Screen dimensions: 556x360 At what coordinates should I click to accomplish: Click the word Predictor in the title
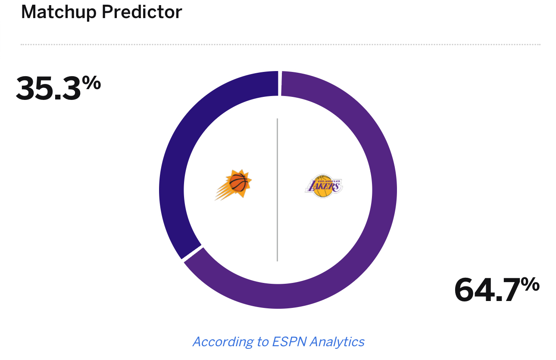[142, 12]
